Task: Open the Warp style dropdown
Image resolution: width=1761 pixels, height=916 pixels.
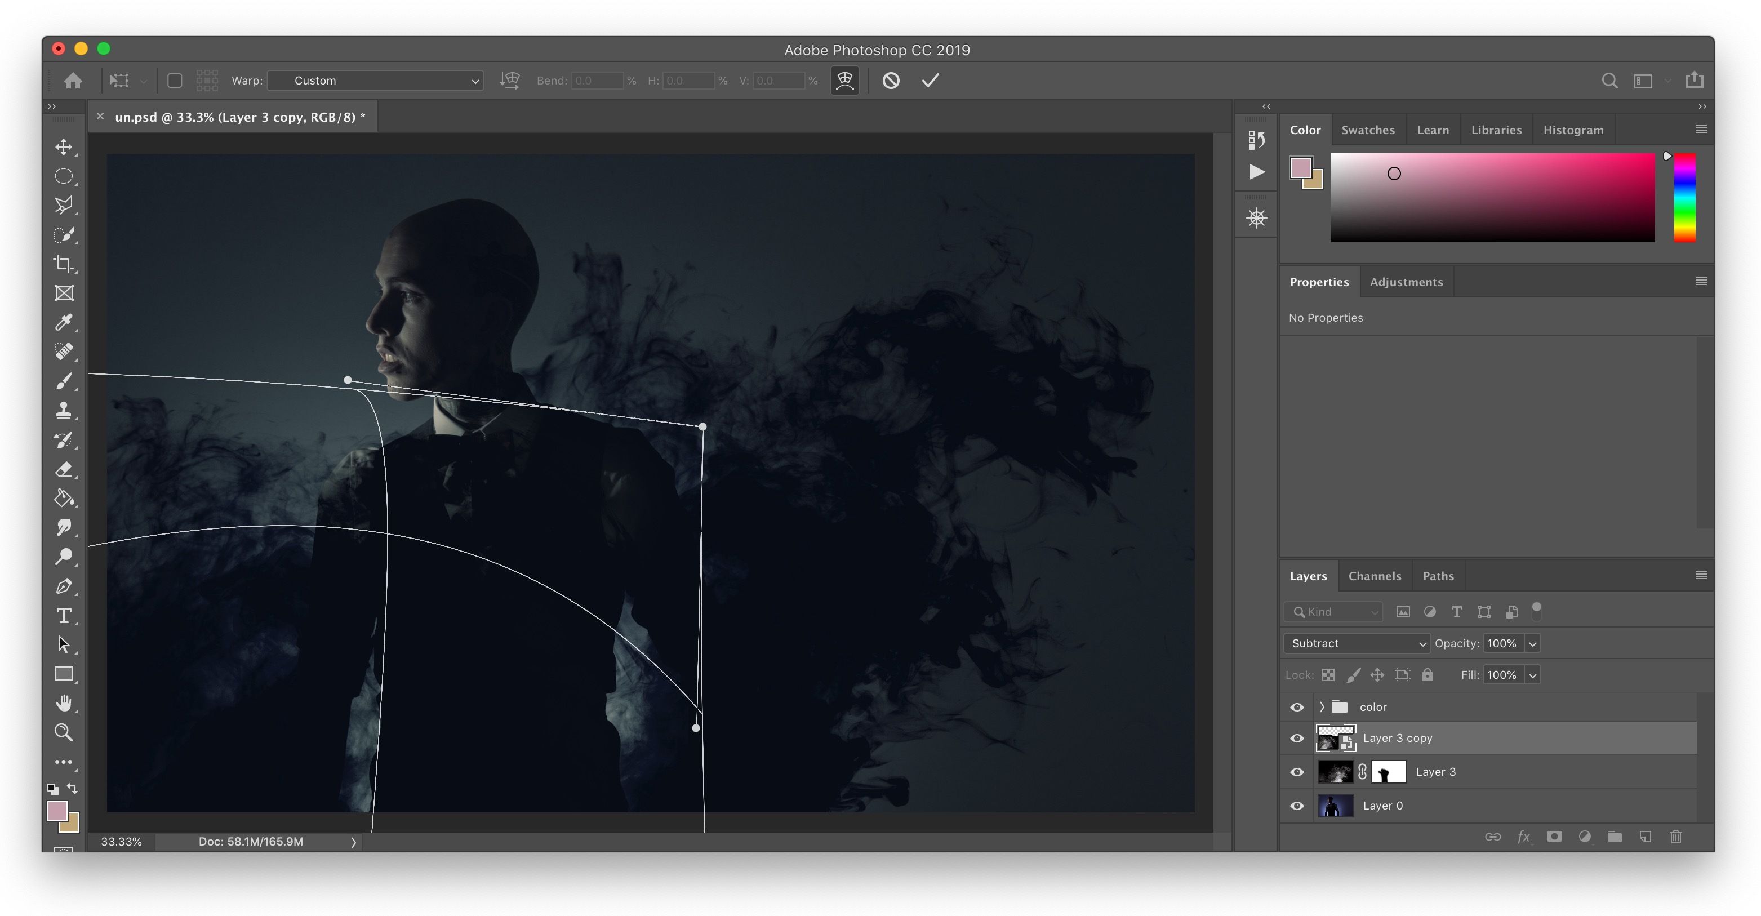Action: (375, 81)
